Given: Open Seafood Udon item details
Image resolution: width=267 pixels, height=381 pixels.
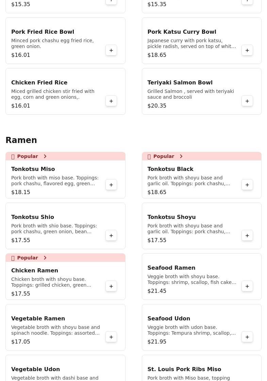Looking at the screenshot, I should (x=169, y=318).
